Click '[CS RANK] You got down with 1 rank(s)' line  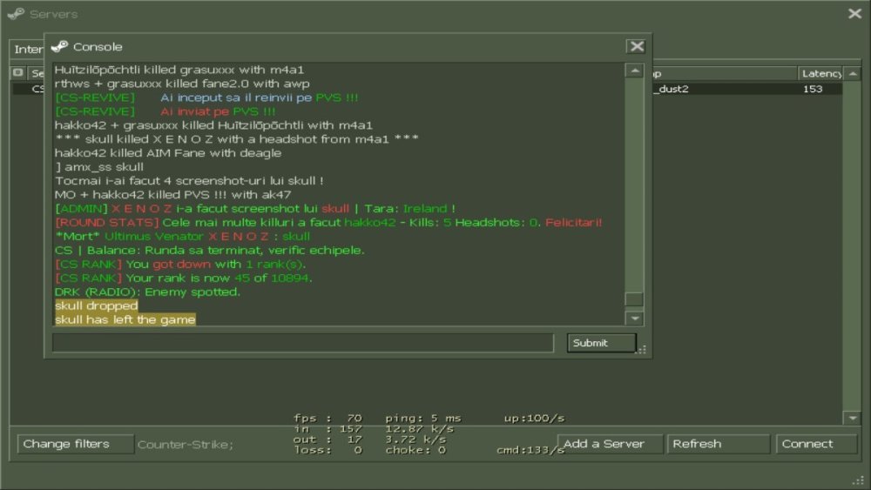pyautogui.click(x=180, y=264)
